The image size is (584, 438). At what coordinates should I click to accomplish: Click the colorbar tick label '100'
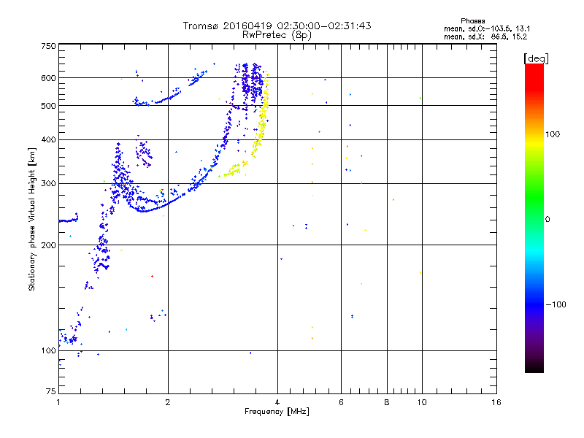click(x=553, y=134)
